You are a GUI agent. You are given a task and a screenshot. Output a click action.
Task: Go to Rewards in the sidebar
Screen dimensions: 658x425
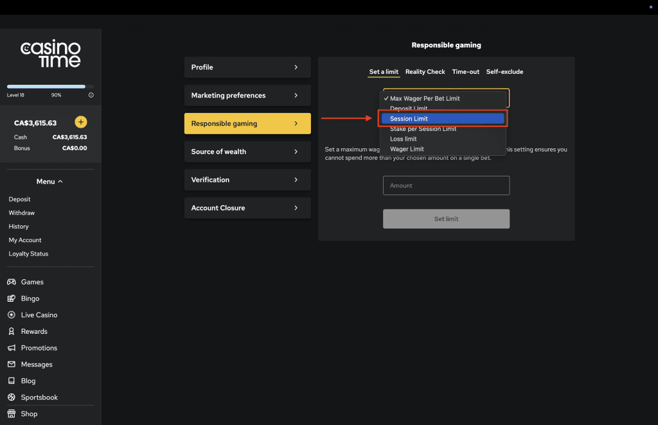[x=34, y=331]
